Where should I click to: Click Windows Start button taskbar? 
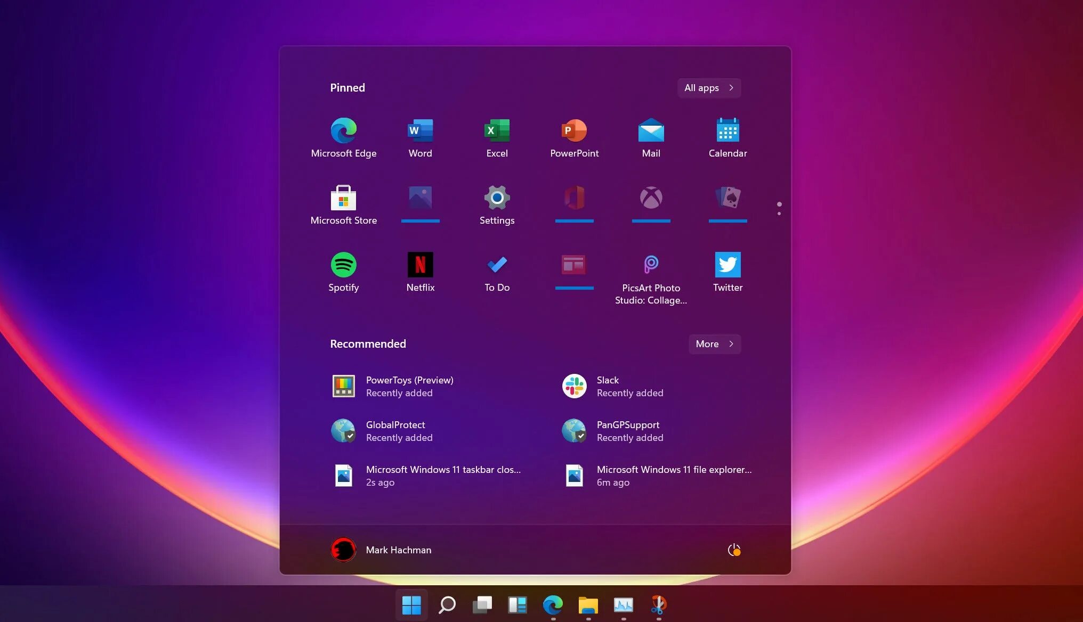click(x=411, y=605)
